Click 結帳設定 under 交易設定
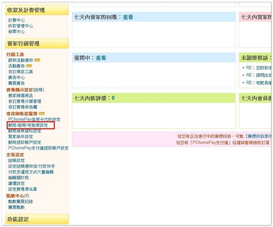The height and width of the screenshot is (227, 273). (16, 161)
